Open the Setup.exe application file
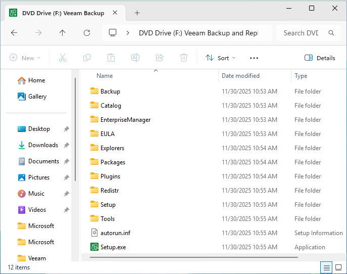 tap(113, 247)
